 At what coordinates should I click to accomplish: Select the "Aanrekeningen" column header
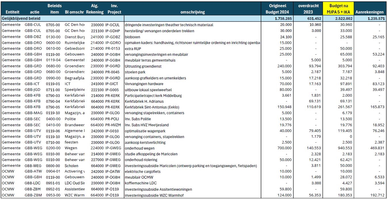(x=370, y=12)
